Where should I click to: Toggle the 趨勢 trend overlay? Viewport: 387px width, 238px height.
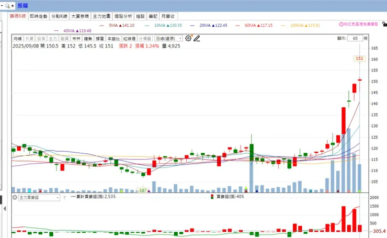point(88,39)
